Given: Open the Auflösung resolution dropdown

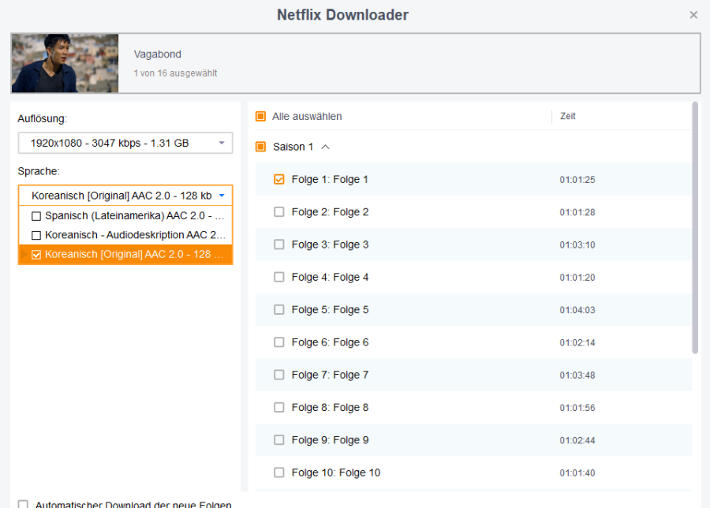Looking at the screenshot, I should pos(125,144).
